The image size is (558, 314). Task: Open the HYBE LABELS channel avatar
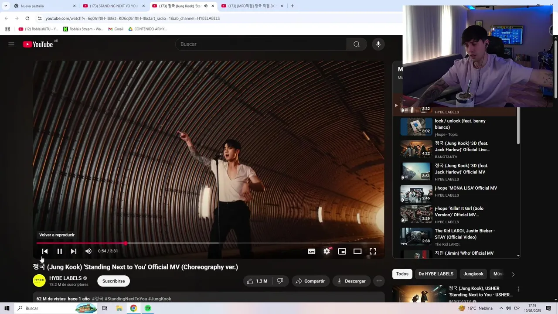(x=39, y=281)
